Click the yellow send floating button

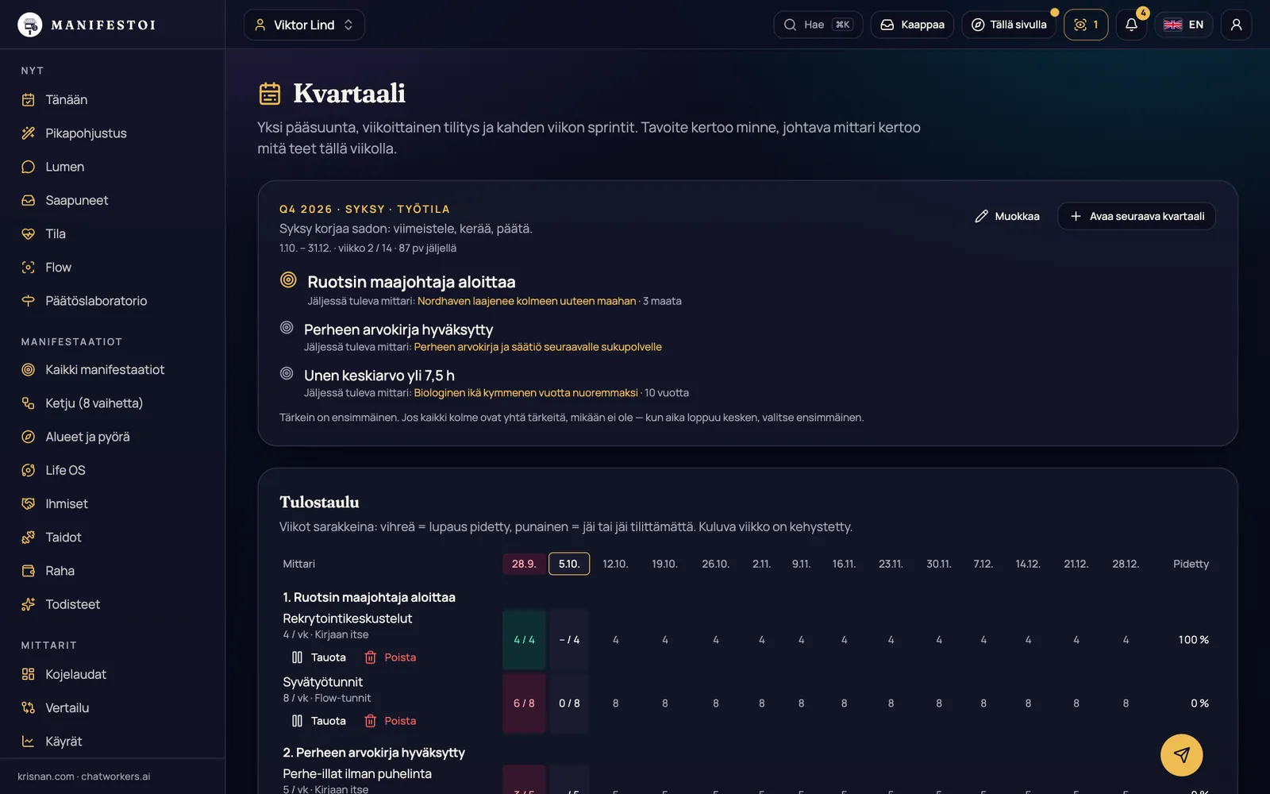click(x=1181, y=755)
